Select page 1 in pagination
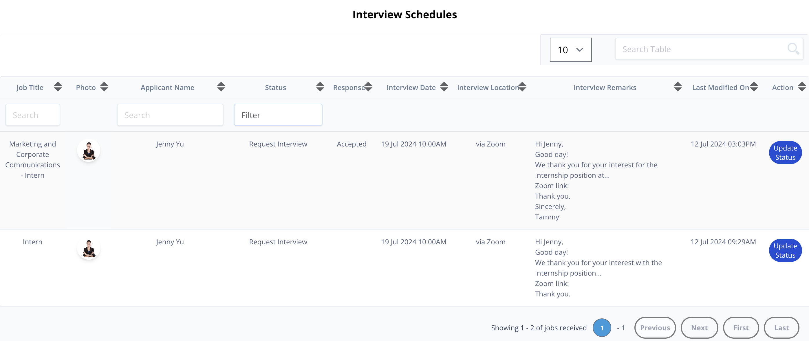The height and width of the screenshot is (341, 809). click(x=602, y=327)
